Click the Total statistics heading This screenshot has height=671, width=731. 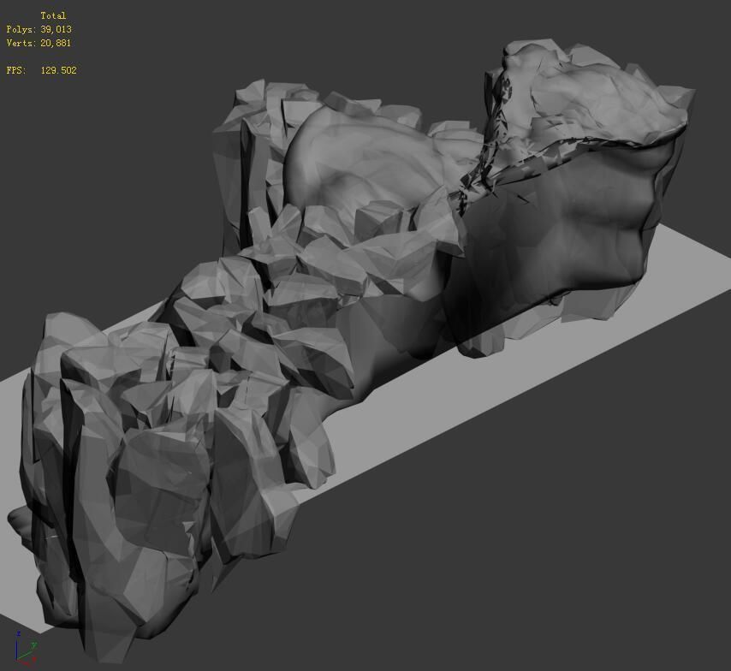click(53, 15)
